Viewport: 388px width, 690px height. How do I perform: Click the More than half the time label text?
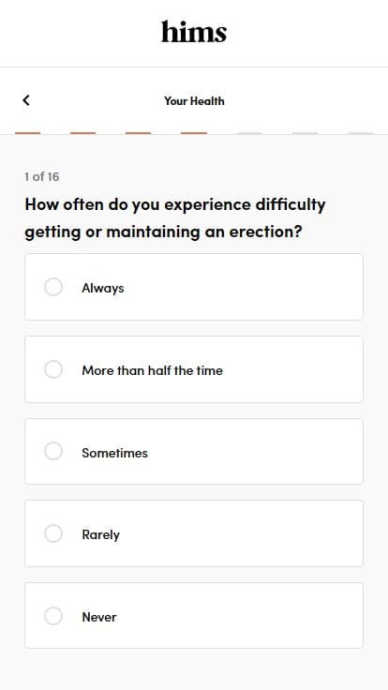(152, 370)
